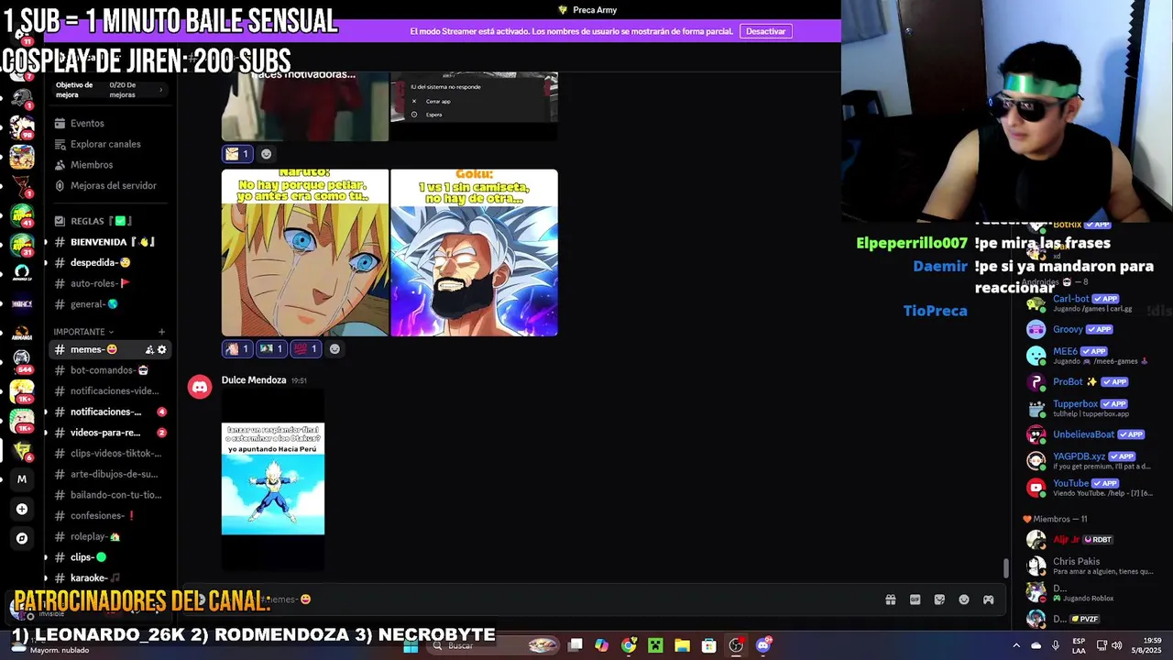
Task: Open the server icon with 544 badge
Action: coord(22,361)
